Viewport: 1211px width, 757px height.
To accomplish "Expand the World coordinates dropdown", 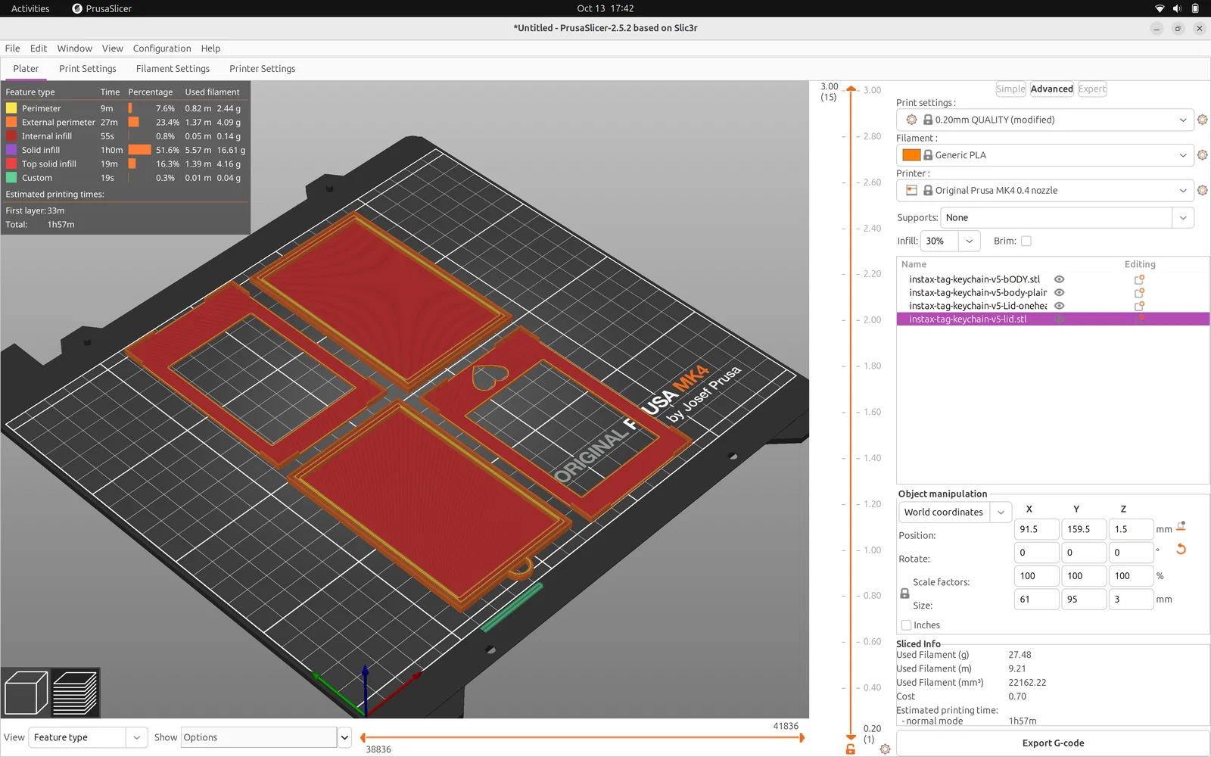I will click(x=1001, y=512).
